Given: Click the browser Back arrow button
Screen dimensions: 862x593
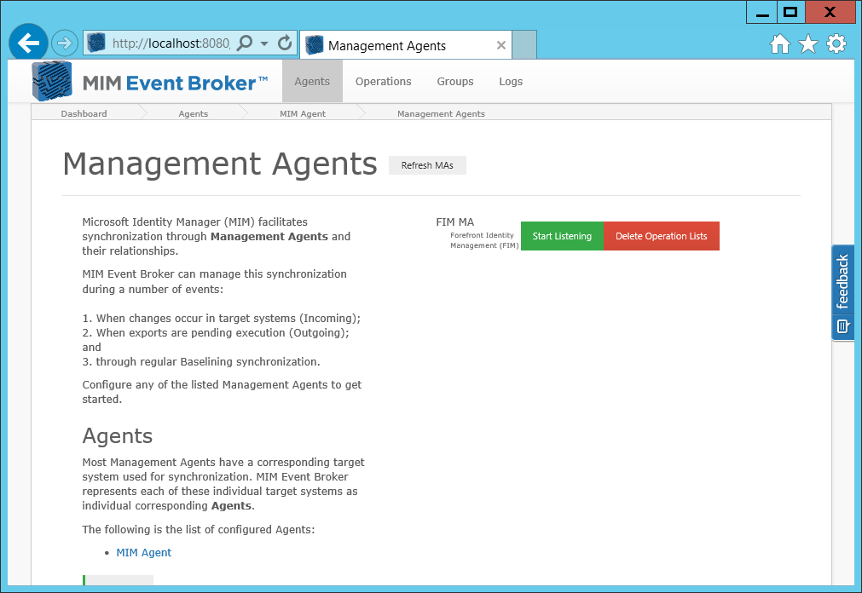Looking at the screenshot, I should click(28, 43).
